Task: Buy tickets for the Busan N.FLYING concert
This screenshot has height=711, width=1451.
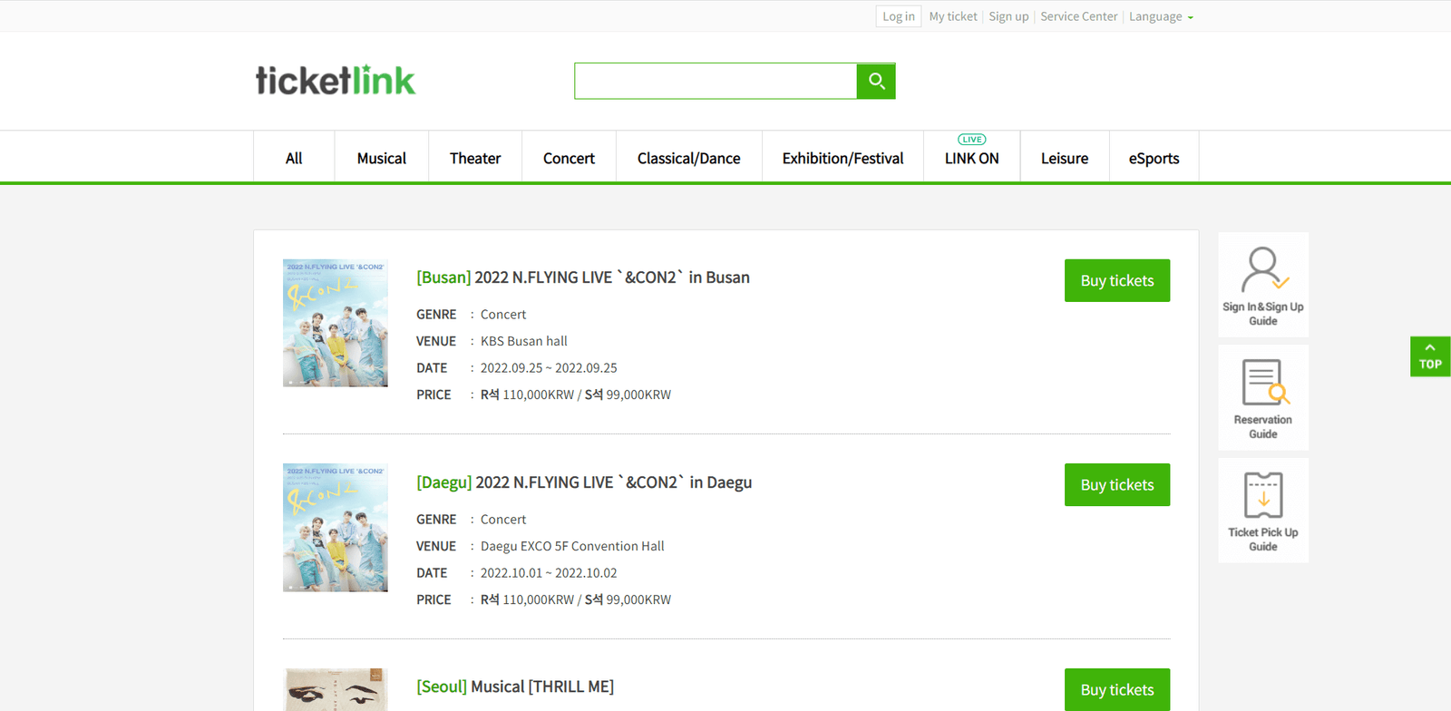Action: point(1116,281)
